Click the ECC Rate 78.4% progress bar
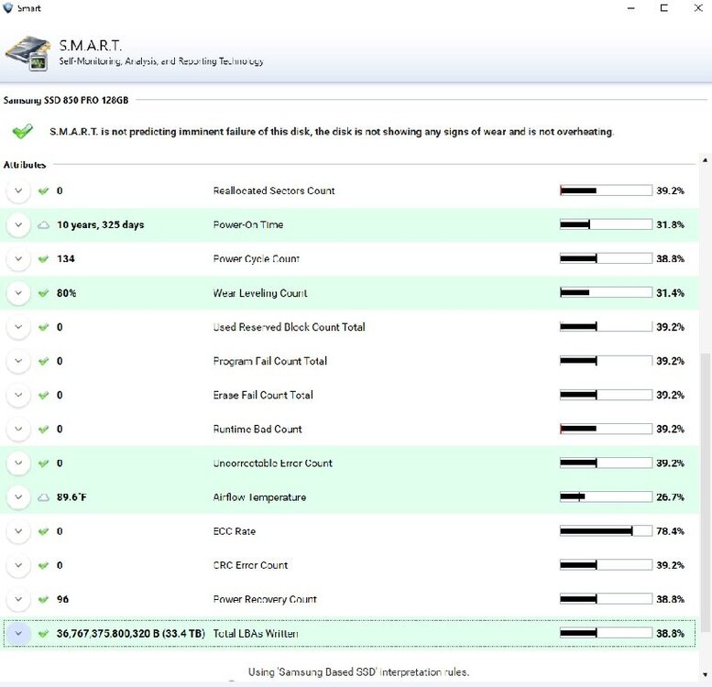 (606, 531)
